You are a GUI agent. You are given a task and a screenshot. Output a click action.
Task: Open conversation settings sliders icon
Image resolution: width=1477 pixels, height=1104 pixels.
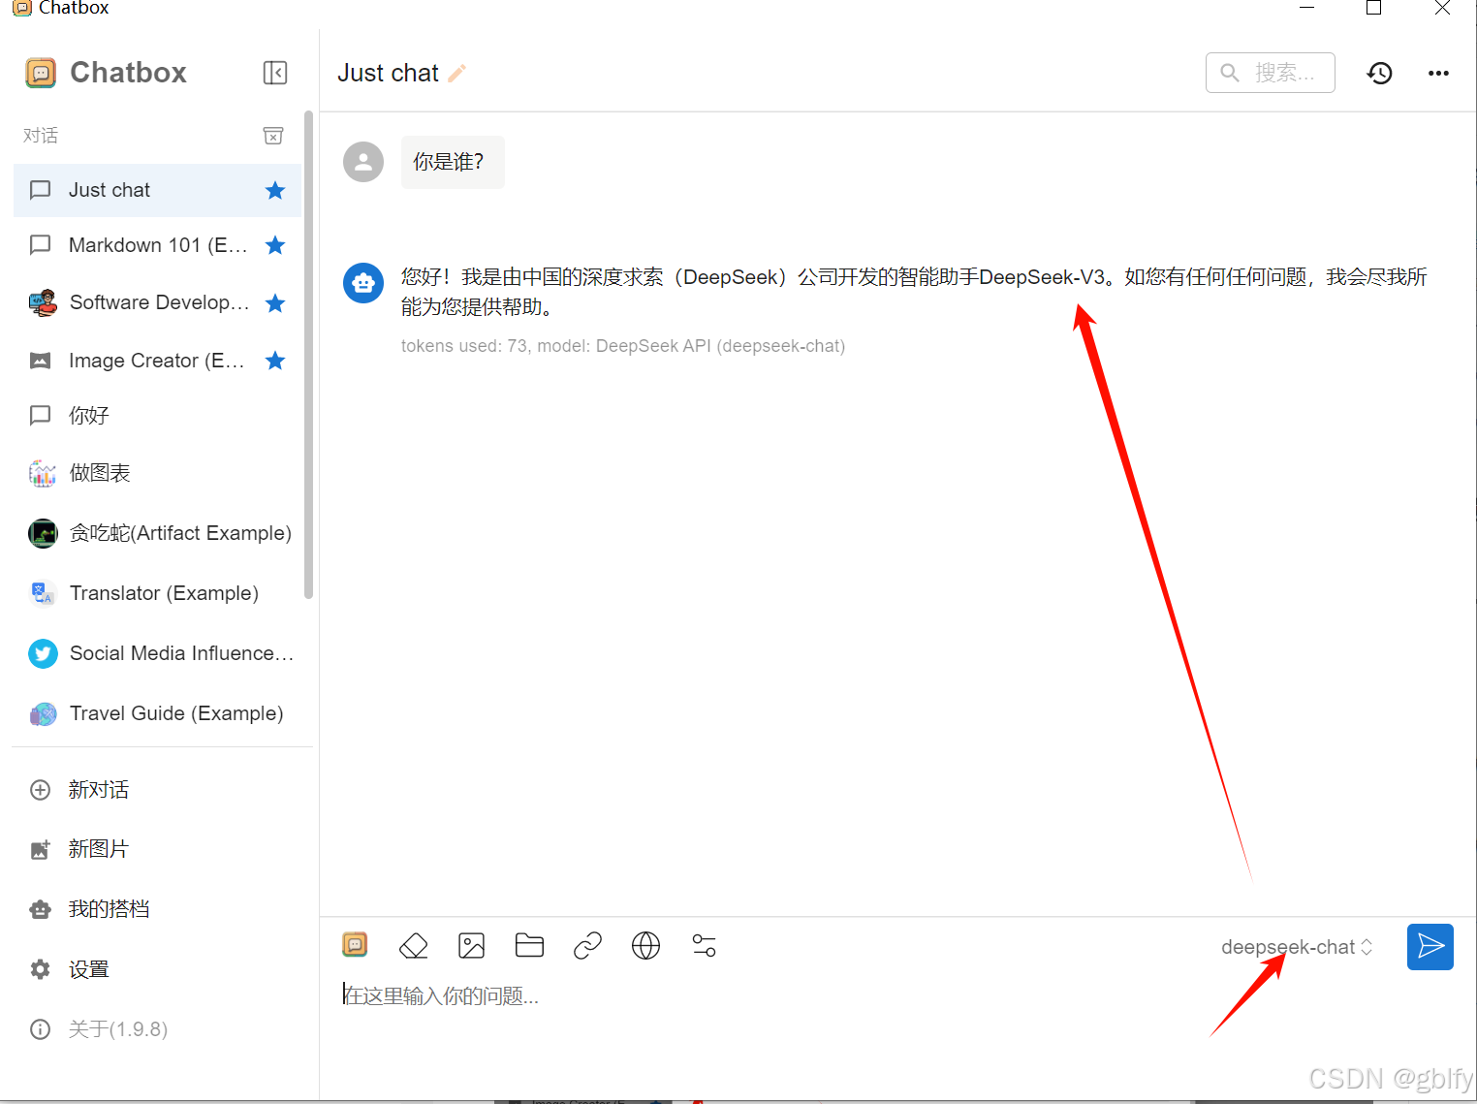tap(705, 945)
